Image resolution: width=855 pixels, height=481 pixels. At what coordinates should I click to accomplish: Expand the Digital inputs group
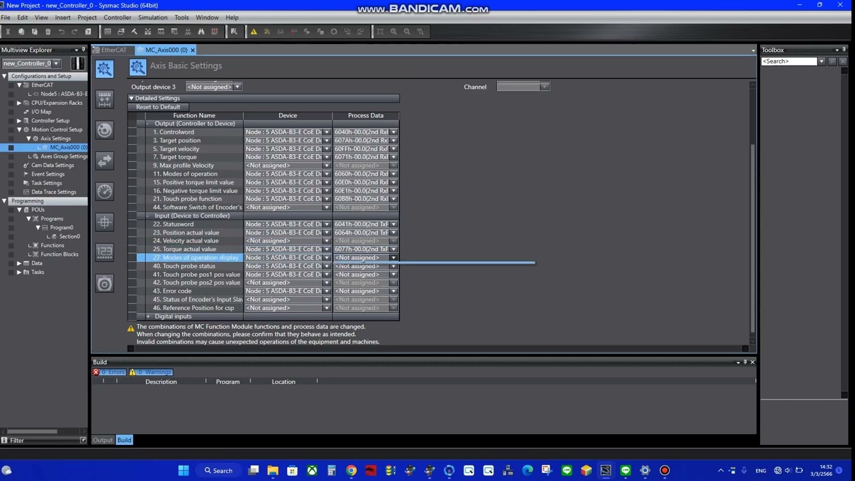click(x=148, y=317)
